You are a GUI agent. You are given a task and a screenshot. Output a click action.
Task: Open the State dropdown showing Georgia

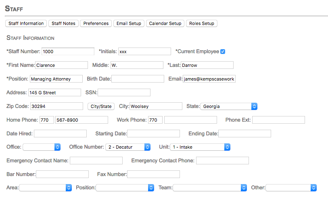click(x=229, y=106)
